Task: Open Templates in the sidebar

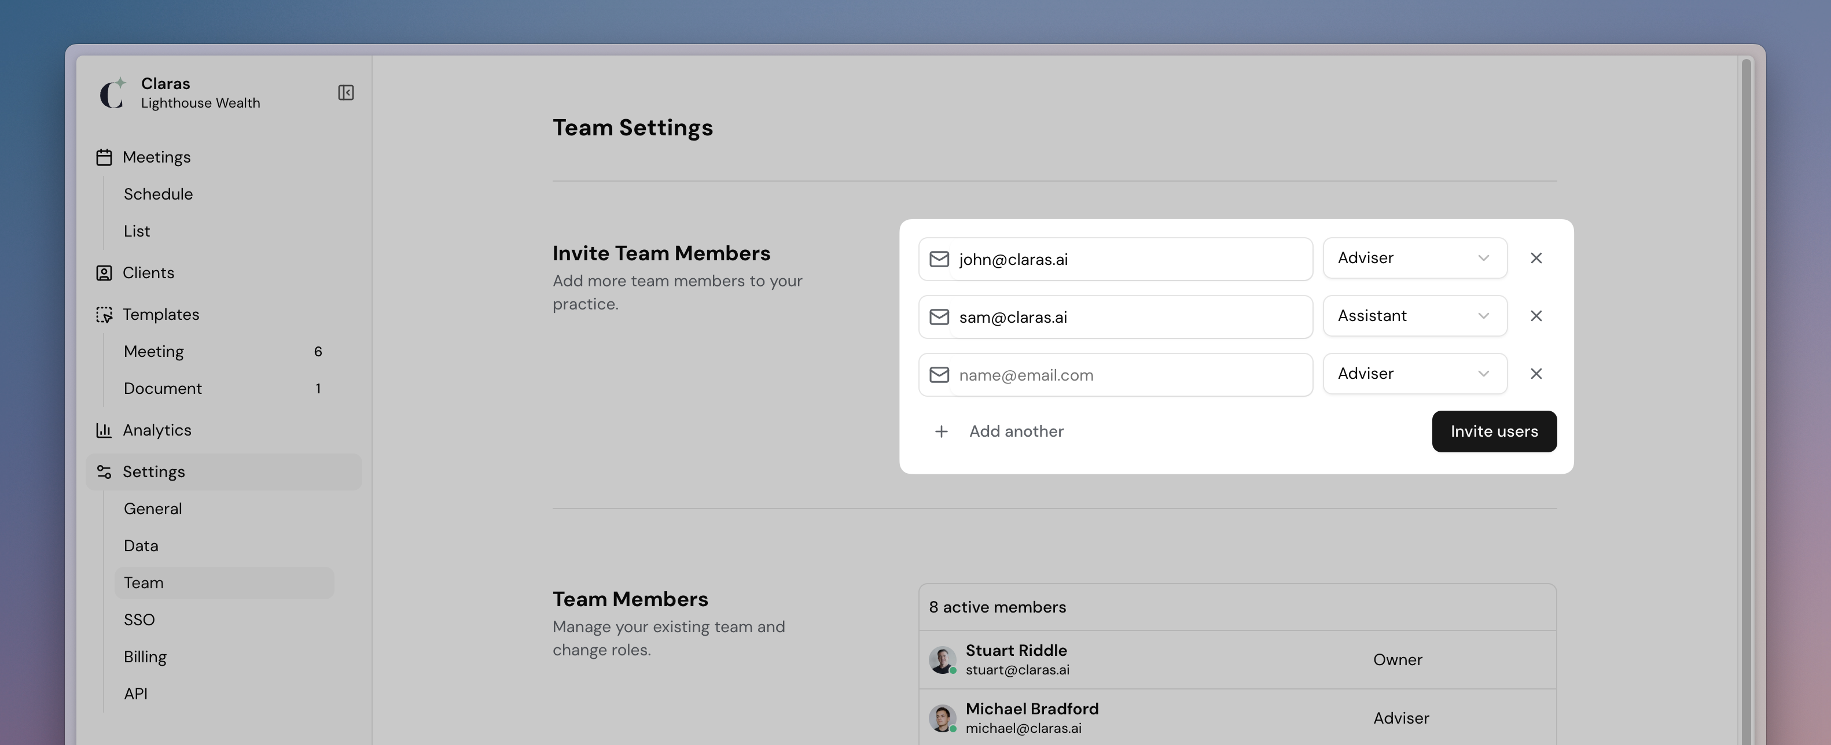Action: click(x=224, y=315)
